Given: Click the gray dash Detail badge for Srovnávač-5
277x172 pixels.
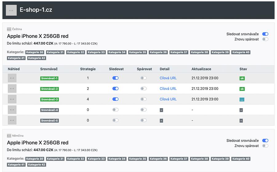Looking at the screenshot, I should 161,120.
